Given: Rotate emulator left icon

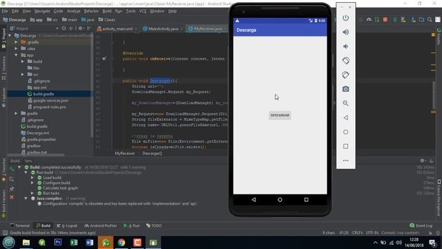Looking at the screenshot, I should pos(345,60).
